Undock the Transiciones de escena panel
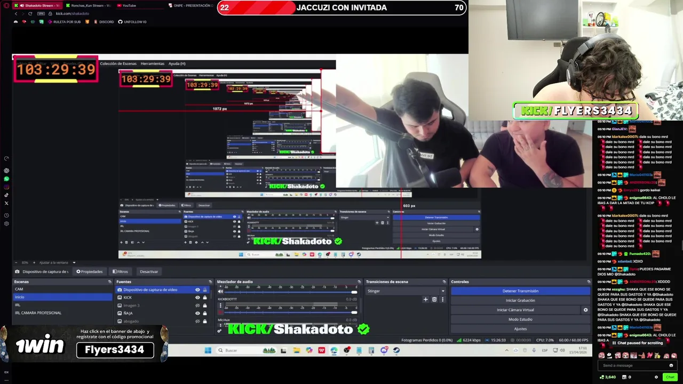 [x=444, y=282]
